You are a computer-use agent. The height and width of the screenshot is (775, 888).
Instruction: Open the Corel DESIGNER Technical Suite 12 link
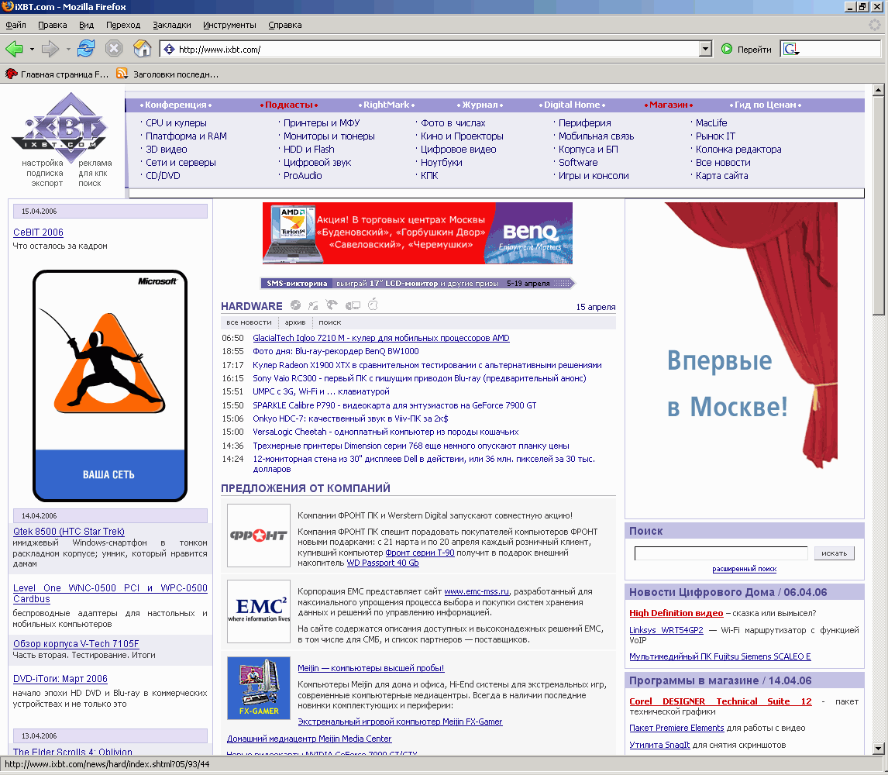(721, 701)
